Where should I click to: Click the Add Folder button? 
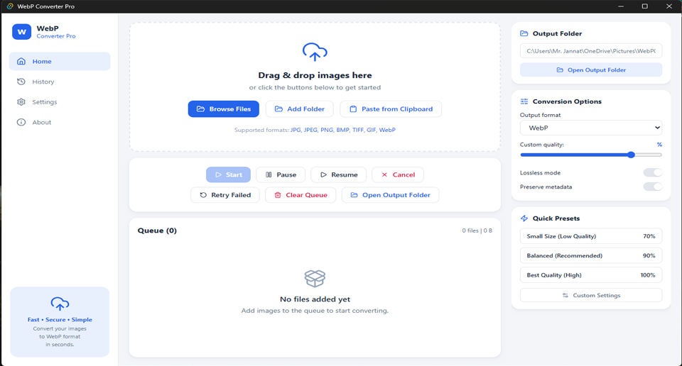300,109
